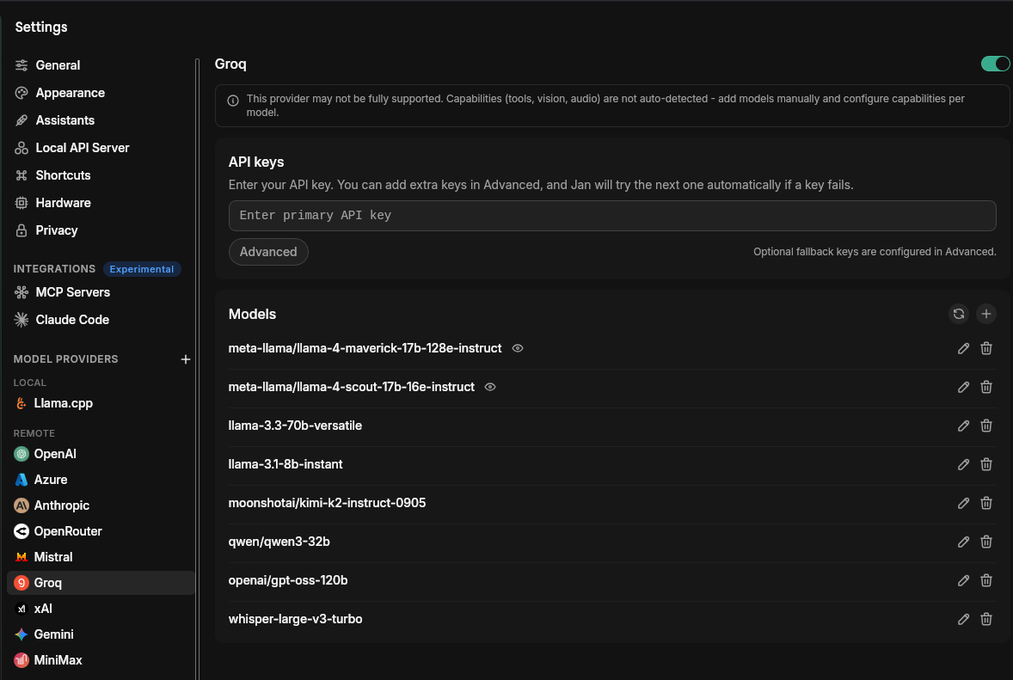Click the Models section heading

[x=252, y=315]
